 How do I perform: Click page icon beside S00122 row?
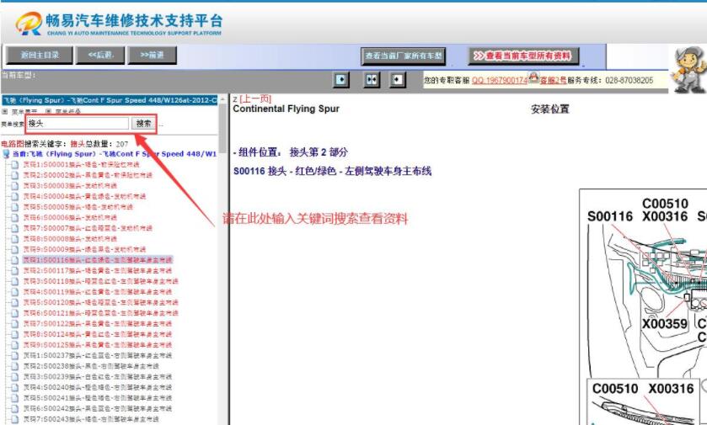click(15, 324)
